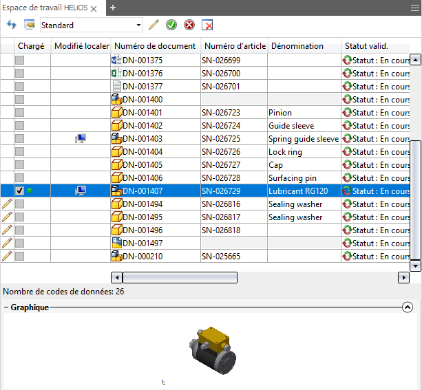Click the red X cancel icon
Screen dimensions: 422x390
pyautogui.click(x=189, y=25)
